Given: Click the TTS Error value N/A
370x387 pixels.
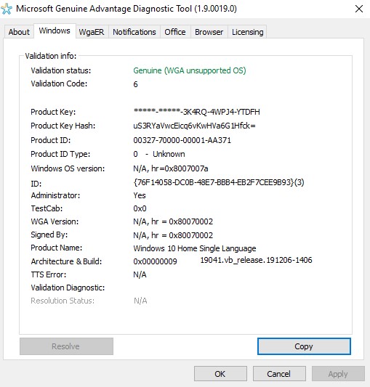Looking at the screenshot, I should (x=140, y=274).
